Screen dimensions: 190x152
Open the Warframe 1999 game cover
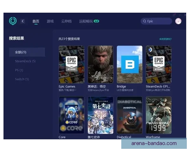[x=159, y=115]
